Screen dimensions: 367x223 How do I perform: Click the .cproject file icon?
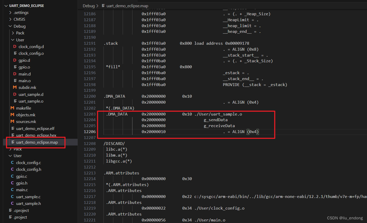click(x=10, y=210)
